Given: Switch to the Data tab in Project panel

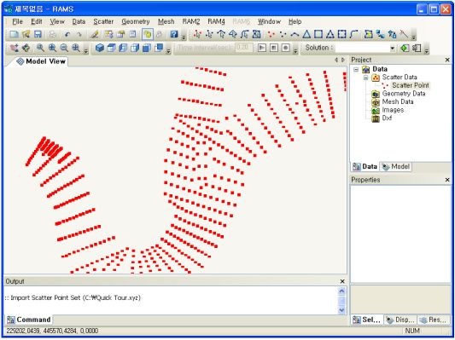Looking at the screenshot, I should point(365,166).
